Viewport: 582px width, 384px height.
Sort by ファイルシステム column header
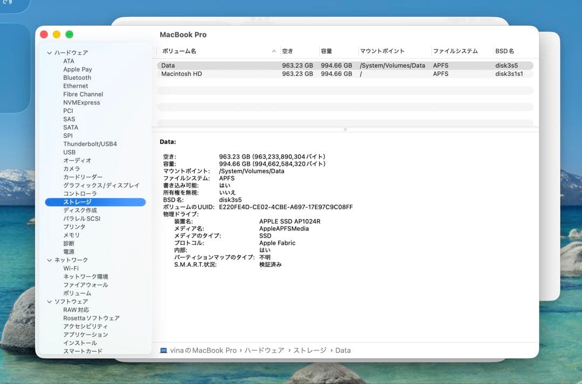455,51
